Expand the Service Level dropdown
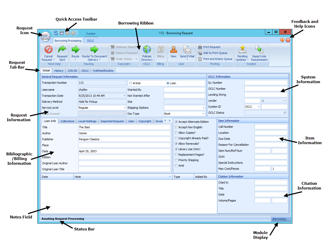The width and height of the screenshot is (329, 250). point(125,107)
